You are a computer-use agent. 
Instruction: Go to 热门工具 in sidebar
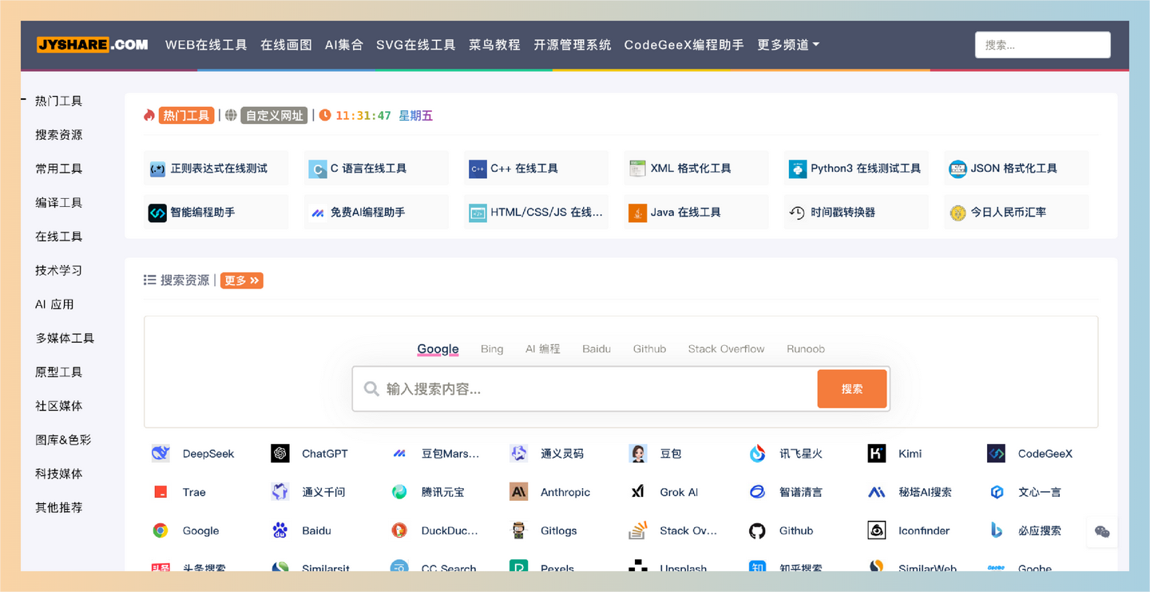[x=59, y=101]
